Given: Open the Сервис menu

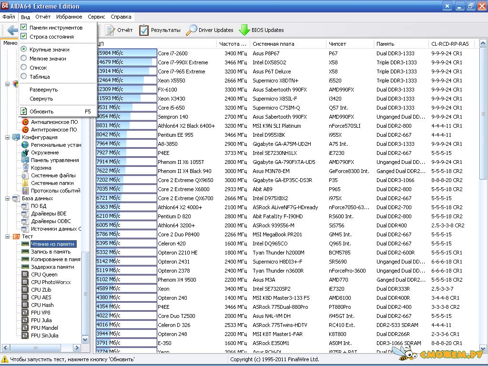Looking at the screenshot, I should point(96,17).
